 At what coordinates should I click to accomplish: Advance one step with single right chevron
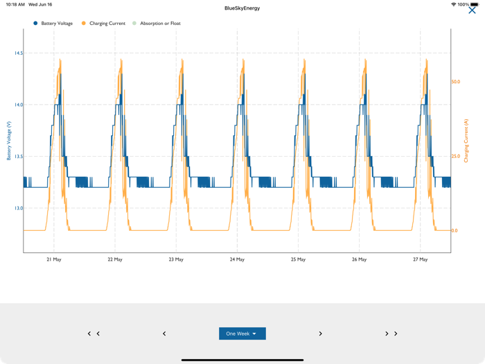pos(320,333)
